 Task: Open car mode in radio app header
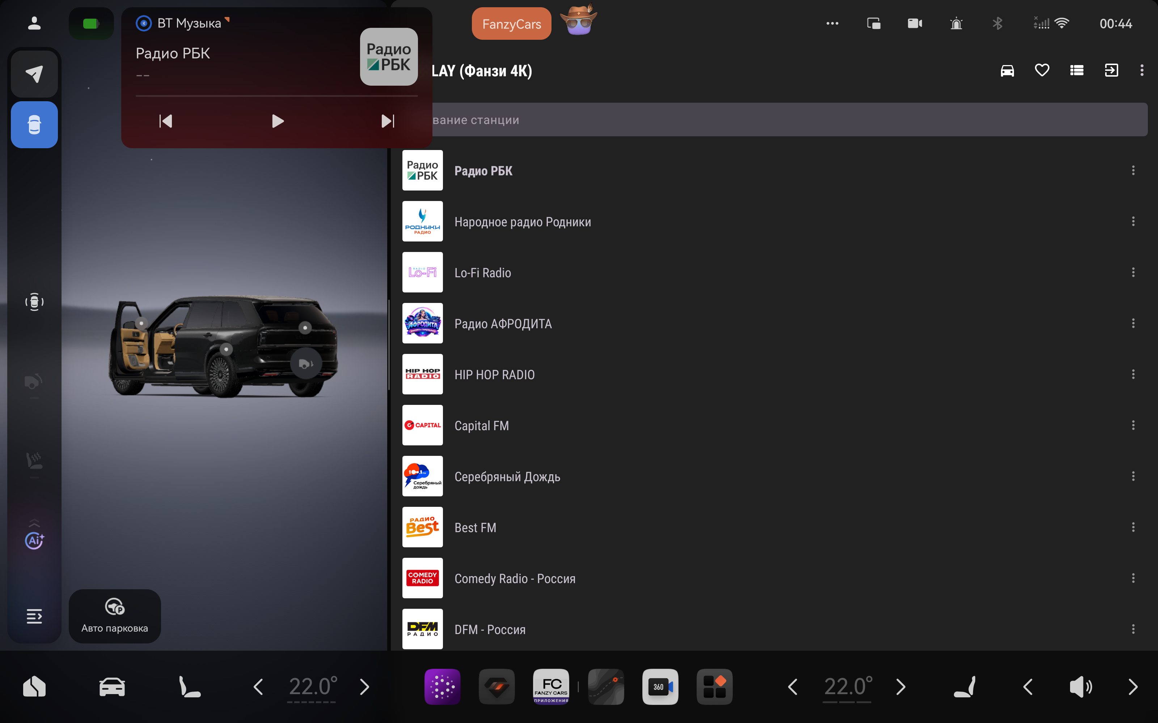point(1007,71)
